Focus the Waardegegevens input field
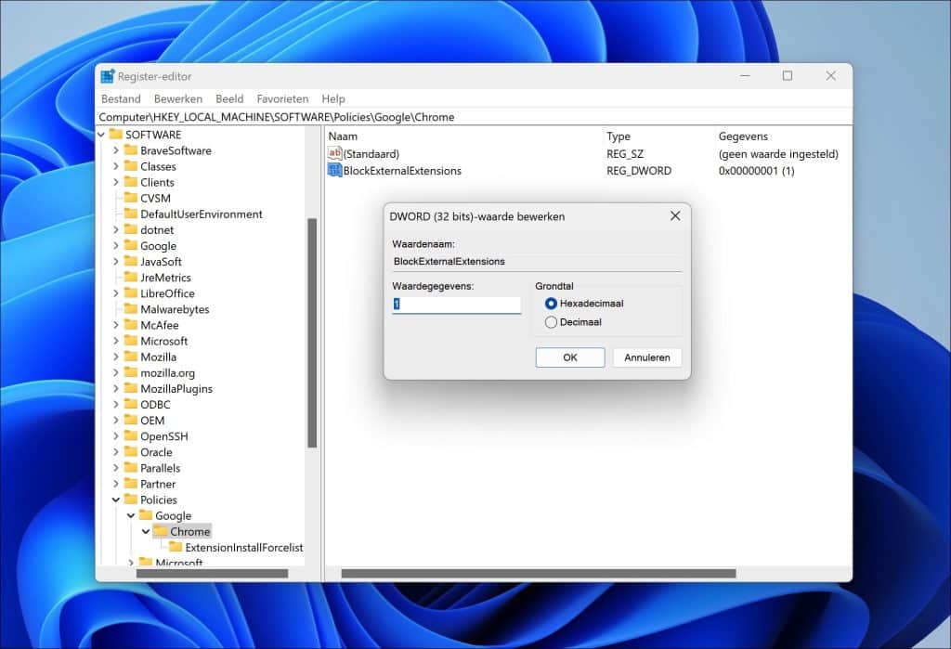The height and width of the screenshot is (649, 951). [x=457, y=304]
